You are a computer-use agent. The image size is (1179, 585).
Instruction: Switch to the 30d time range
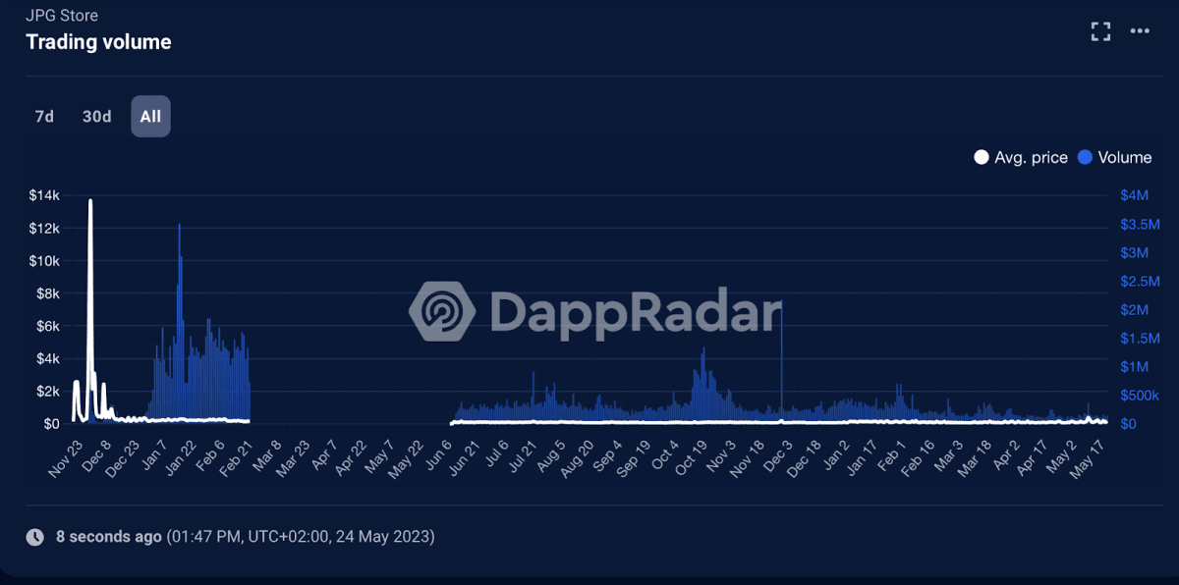96,116
